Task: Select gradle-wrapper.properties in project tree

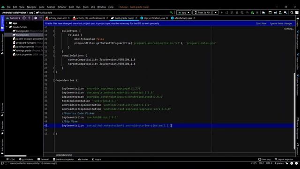Action: (28, 38)
